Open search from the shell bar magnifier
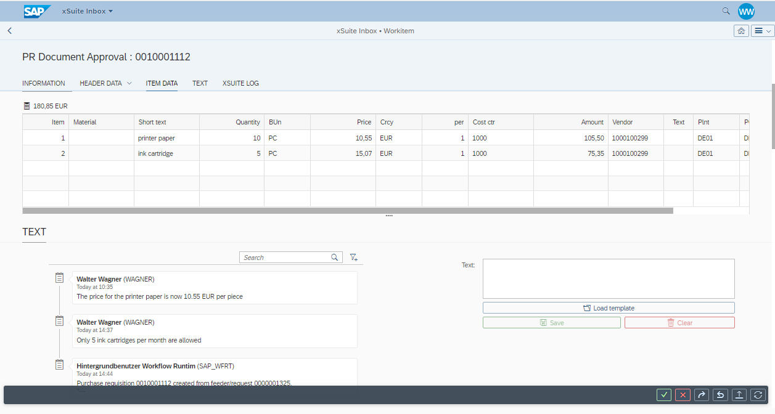775x414 pixels. coord(726,10)
